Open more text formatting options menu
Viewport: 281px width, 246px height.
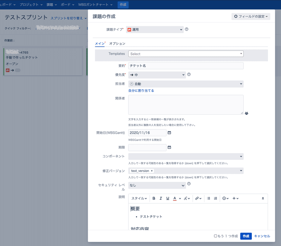click(x=187, y=198)
